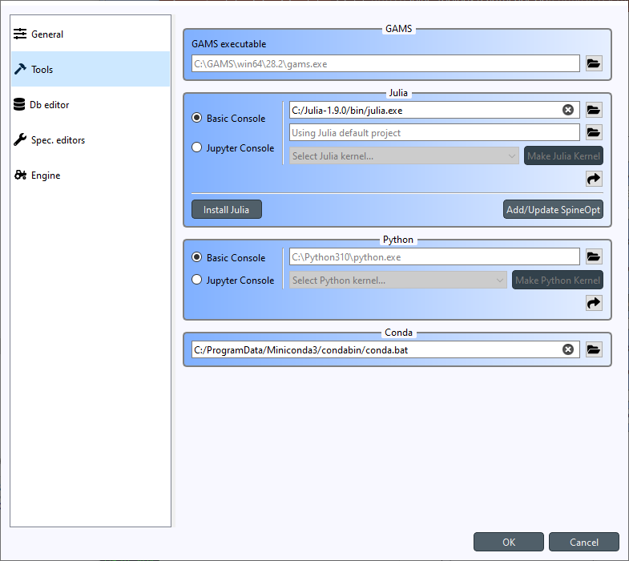Open the Engine settings page
This screenshot has width=629, height=561.
[91, 175]
